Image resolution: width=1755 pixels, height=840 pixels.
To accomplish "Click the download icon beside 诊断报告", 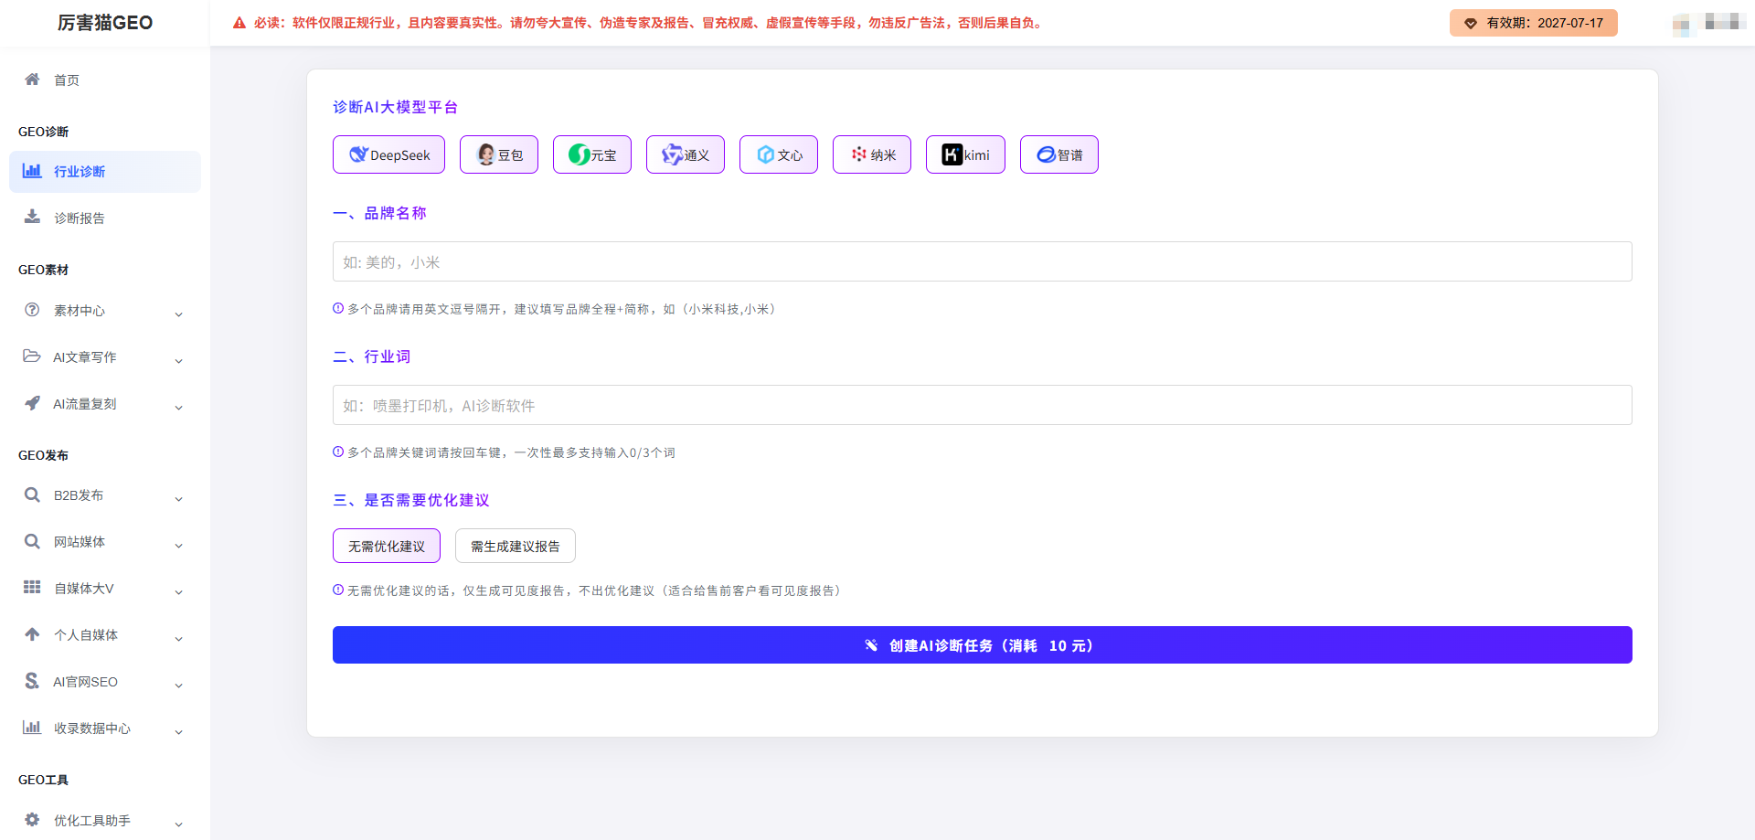I will (x=32, y=217).
